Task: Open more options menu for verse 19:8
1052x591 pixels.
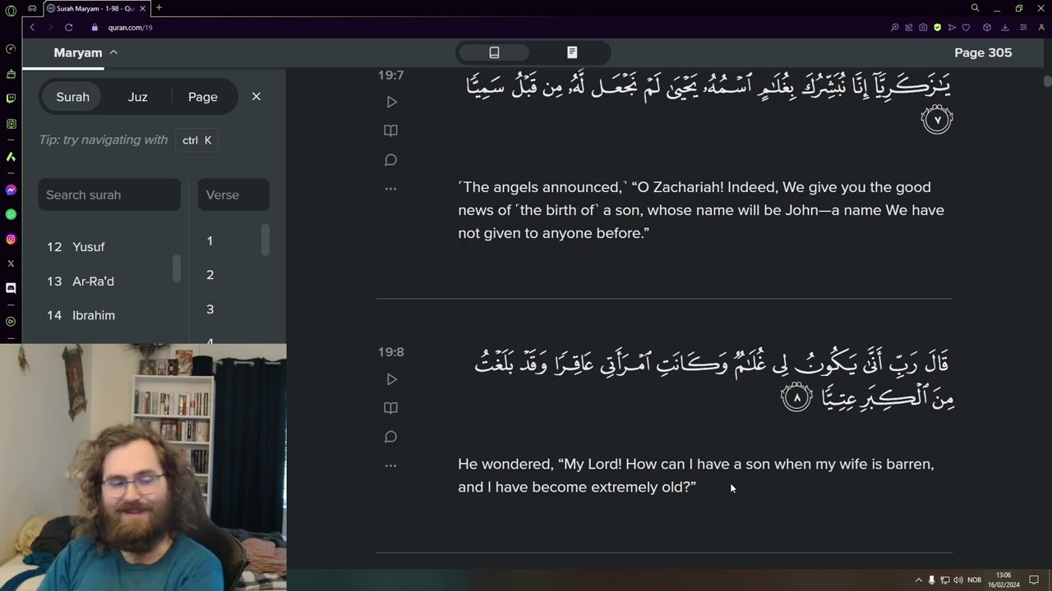Action: [391, 465]
